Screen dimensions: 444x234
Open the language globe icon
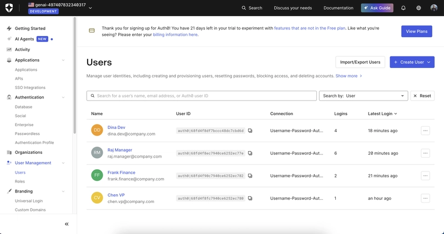coord(418,8)
